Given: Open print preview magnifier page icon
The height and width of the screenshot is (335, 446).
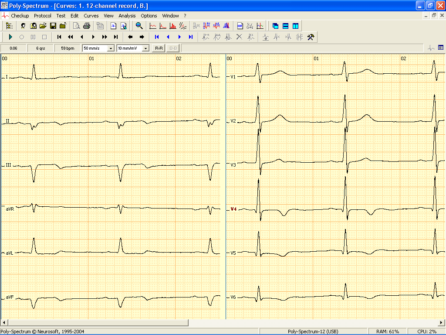Looking at the screenshot, I should pyautogui.click(x=77, y=26).
